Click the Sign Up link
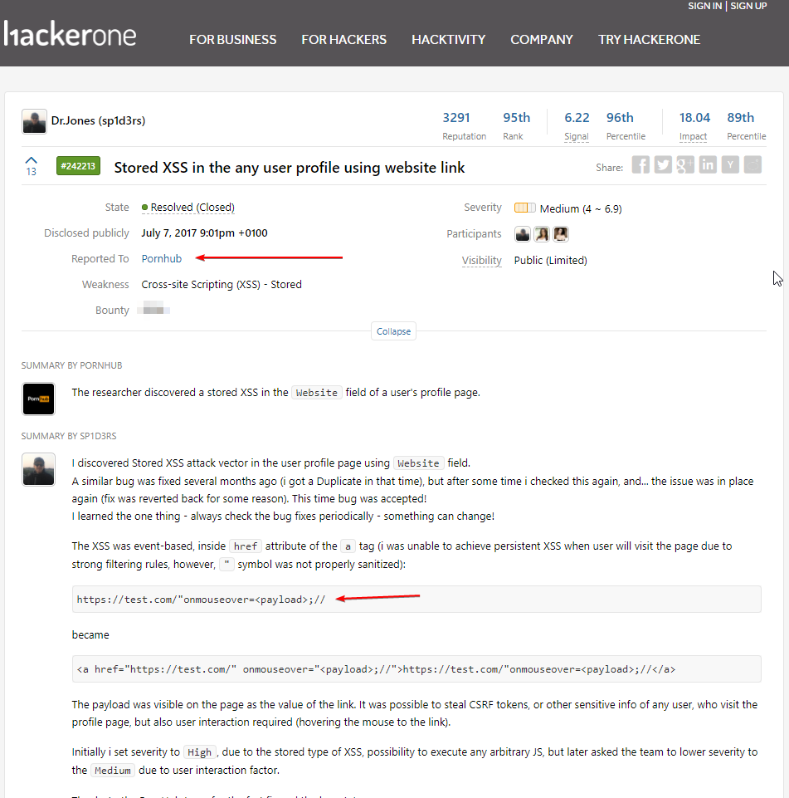 pyautogui.click(x=748, y=6)
